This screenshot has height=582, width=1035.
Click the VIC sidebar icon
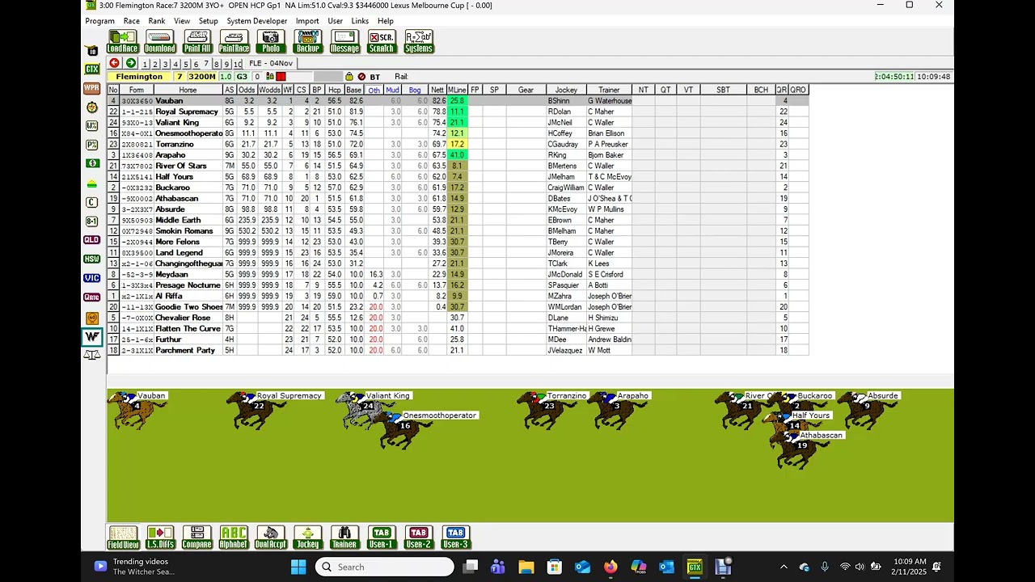92,278
